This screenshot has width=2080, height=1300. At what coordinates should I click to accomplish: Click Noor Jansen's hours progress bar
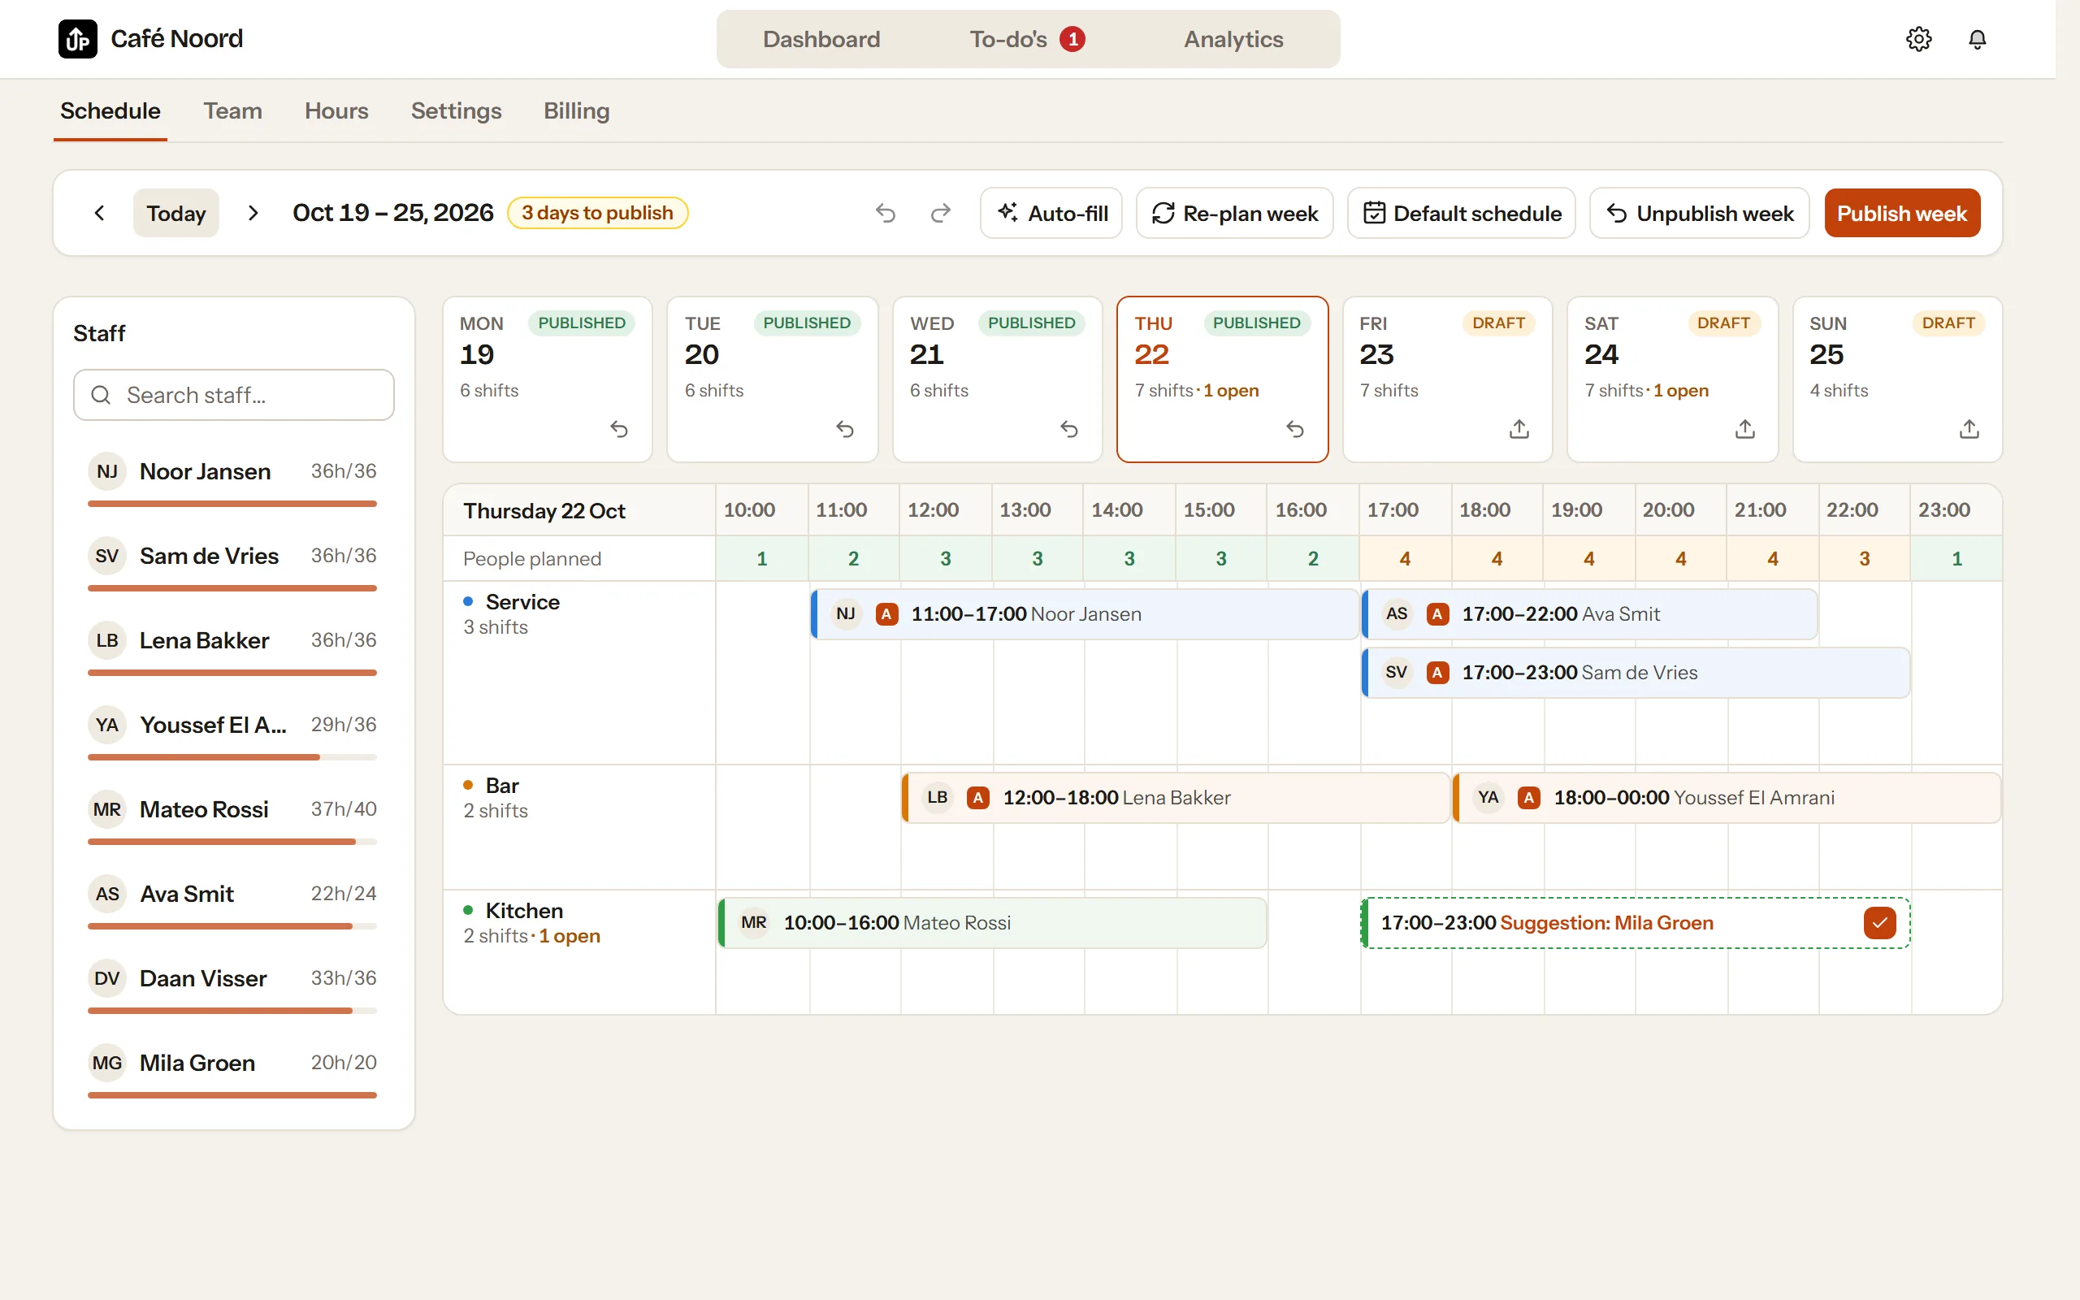click(x=232, y=503)
